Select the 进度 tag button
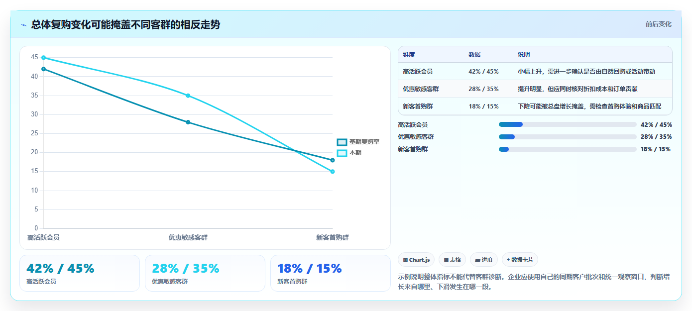This screenshot has width=692, height=311. pyautogui.click(x=484, y=260)
